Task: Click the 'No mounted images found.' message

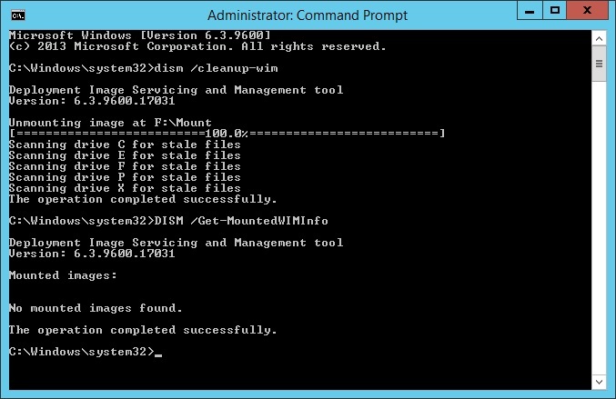Action: click(96, 308)
